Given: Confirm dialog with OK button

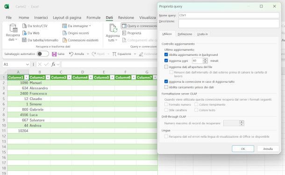Looking at the screenshot, I should (x=243, y=149).
